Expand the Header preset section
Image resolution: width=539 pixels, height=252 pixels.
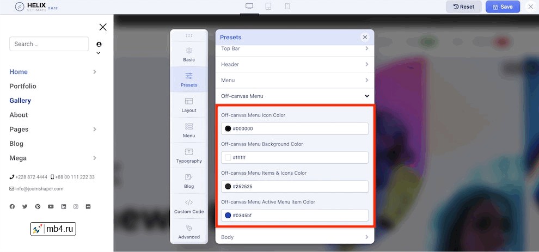(x=295, y=64)
